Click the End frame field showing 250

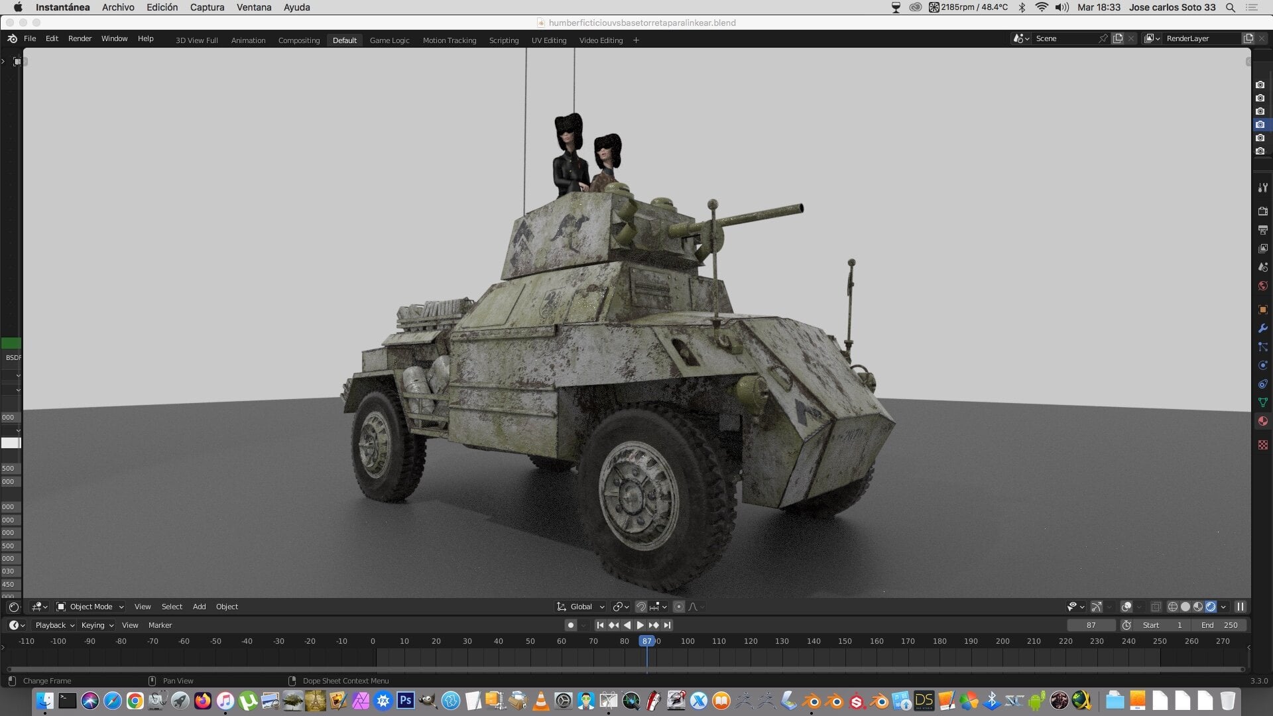coord(1219,625)
